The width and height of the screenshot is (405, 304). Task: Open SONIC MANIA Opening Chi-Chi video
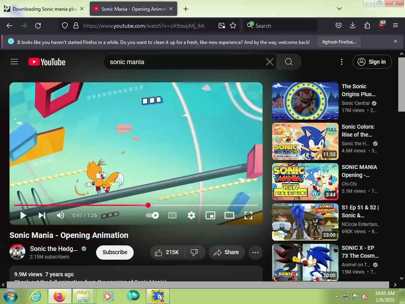tap(305, 181)
